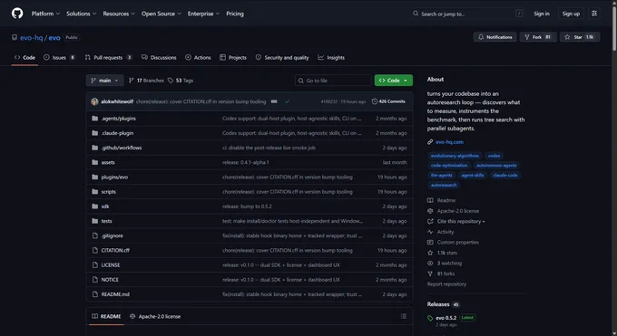Open the Platform navigation menu

[x=45, y=14]
